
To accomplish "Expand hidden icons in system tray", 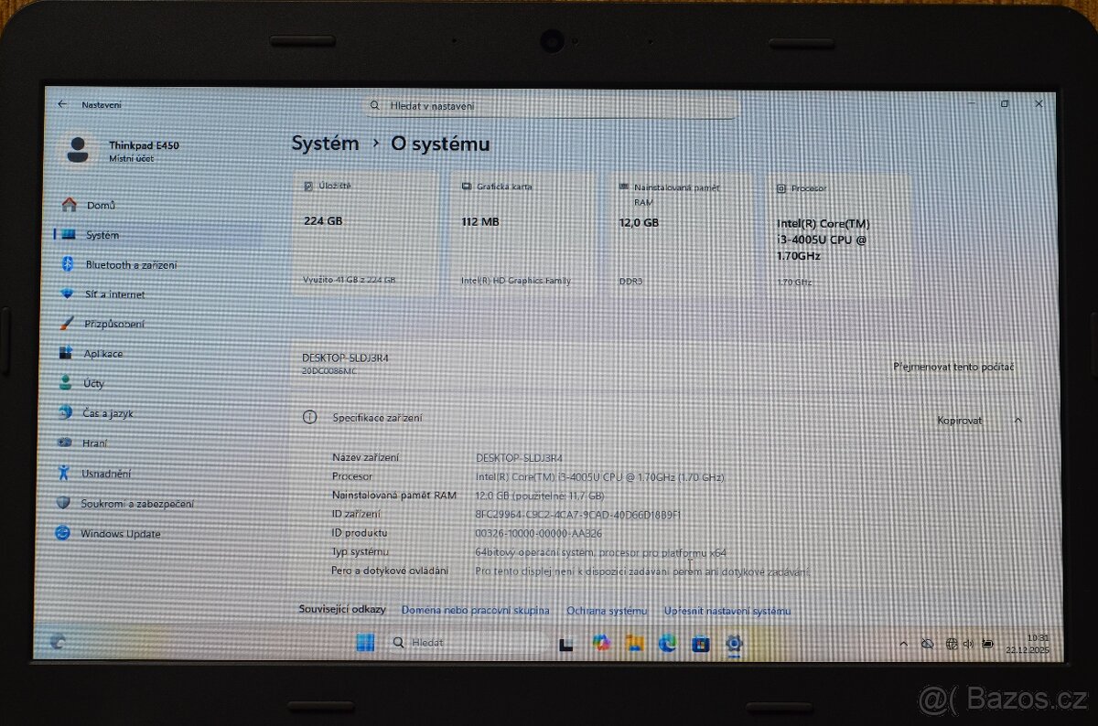I will pos(904,643).
